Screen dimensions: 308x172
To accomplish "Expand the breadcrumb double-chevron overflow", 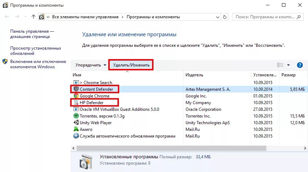I will coord(48,17).
